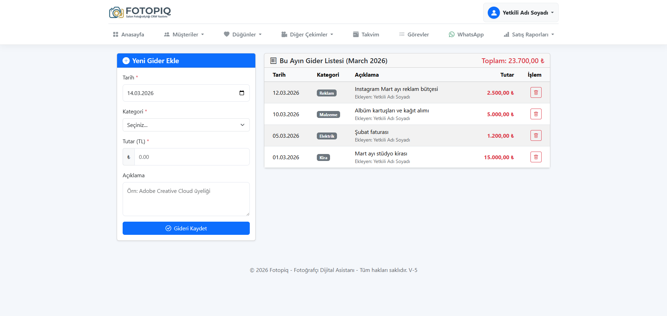
Task: Click into the Açıklama text area
Action: (x=186, y=199)
